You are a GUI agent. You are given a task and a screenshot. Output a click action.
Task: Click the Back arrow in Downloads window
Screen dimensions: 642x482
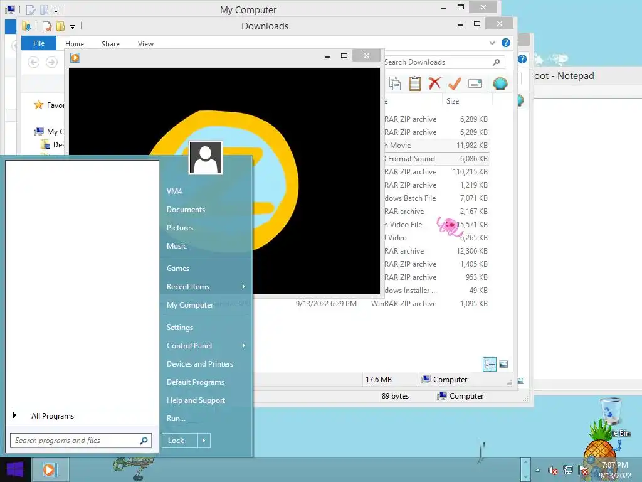tap(34, 62)
